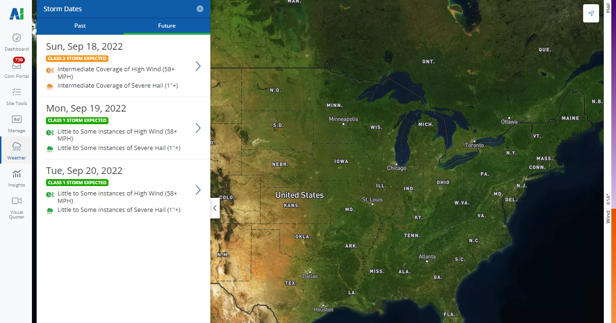Screen dimensions: 616x323
Task: Collapse the side panel with left arrow
Action: click(x=215, y=208)
